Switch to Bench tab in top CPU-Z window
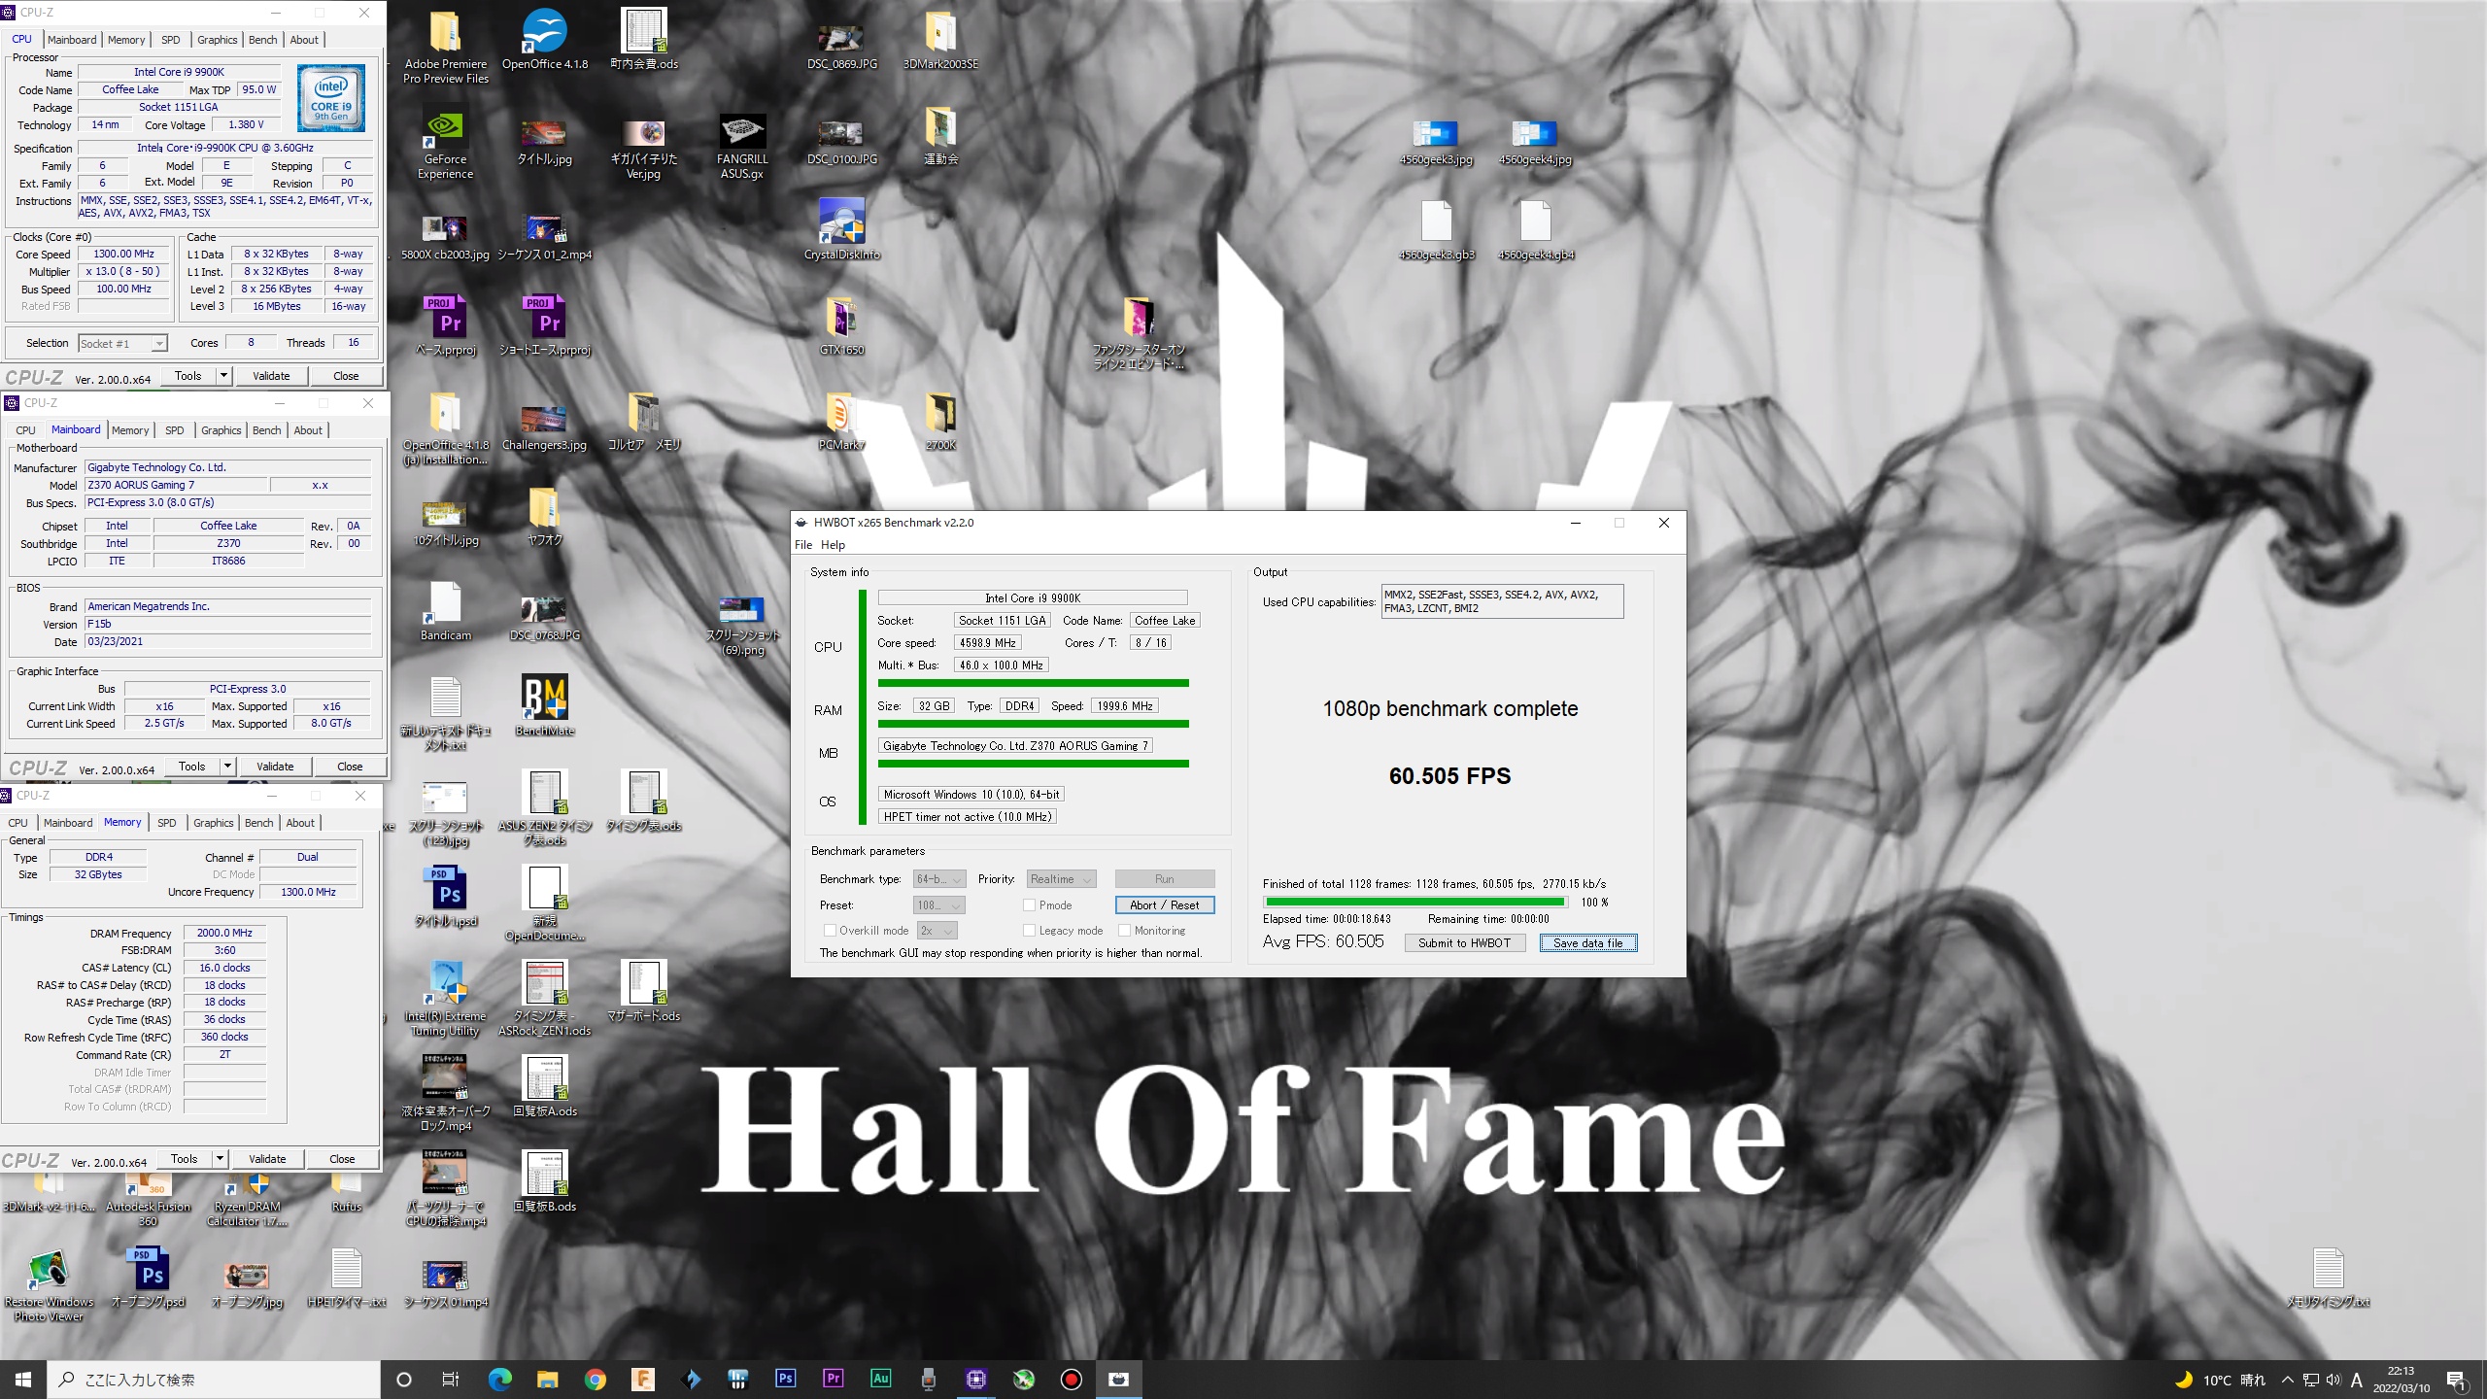The image size is (2487, 1399). [x=262, y=40]
